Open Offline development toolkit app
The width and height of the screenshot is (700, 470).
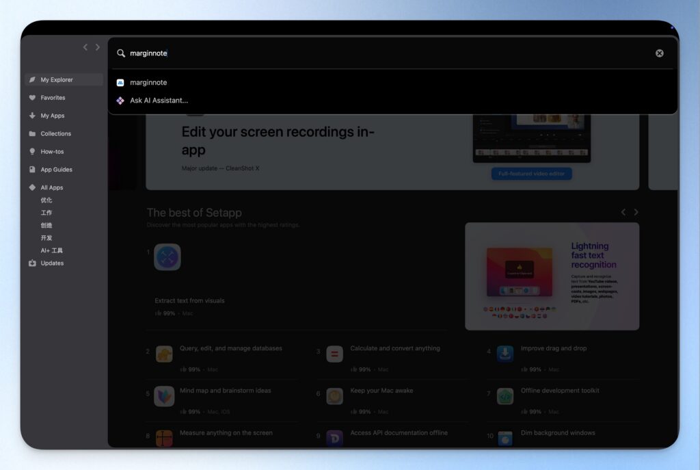click(x=560, y=391)
